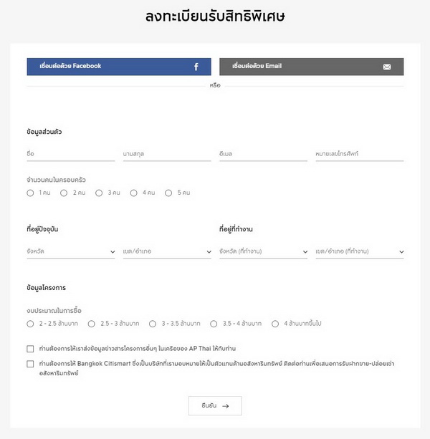Image resolution: width=430 pixels, height=439 pixels.
Task: Open the จังหวัด current address dropdown
Action: click(71, 251)
